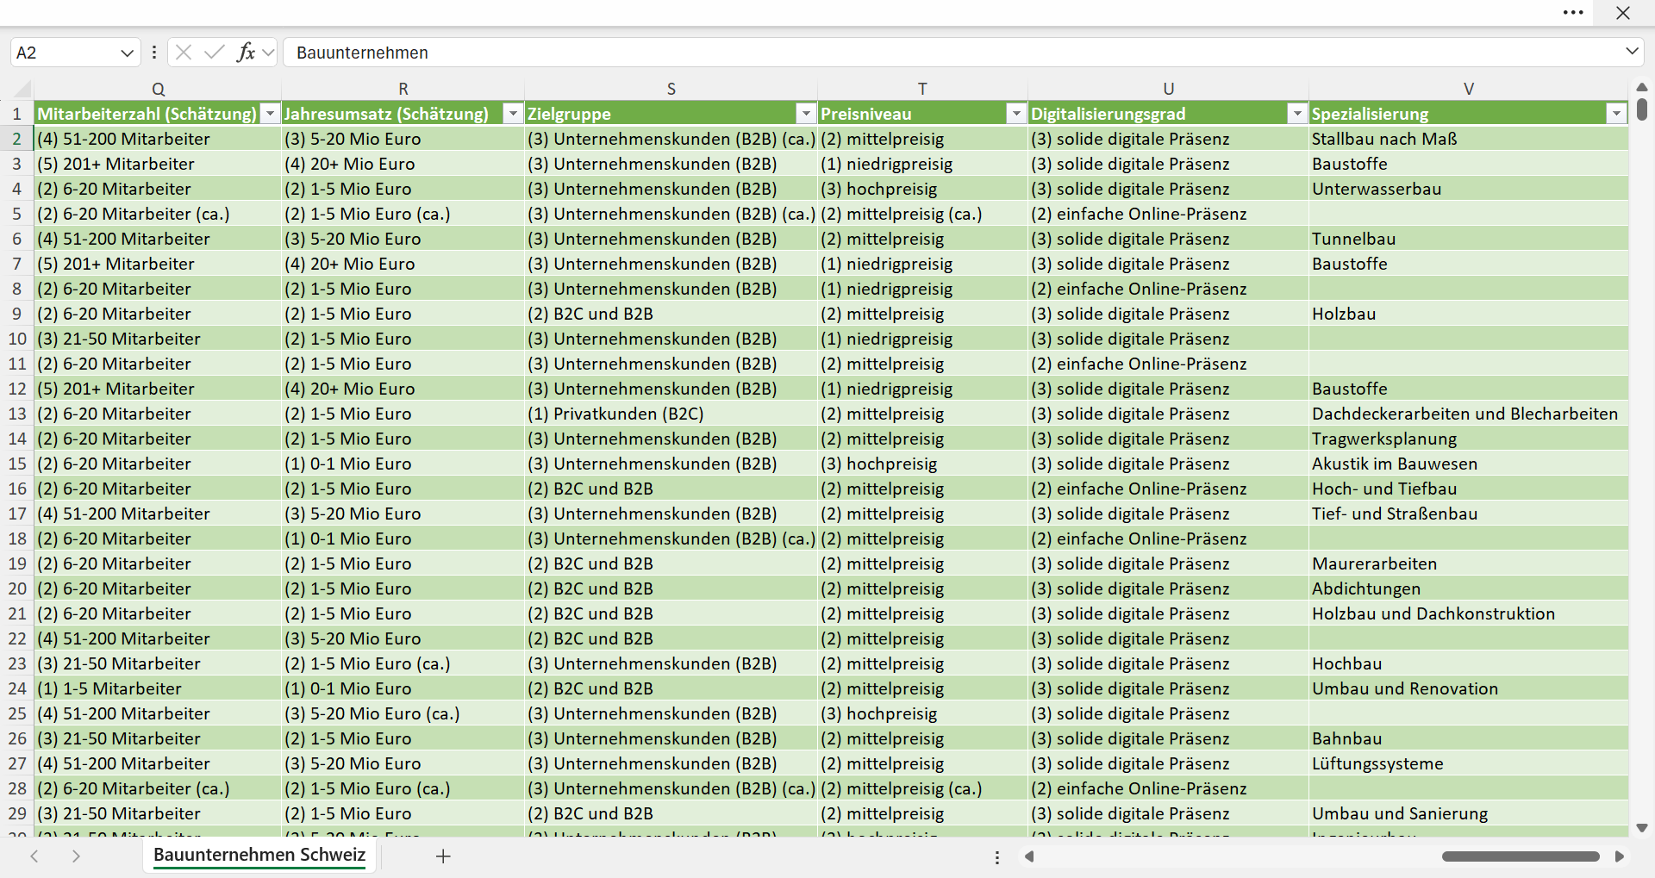The height and width of the screenshot is (878, 1655).
Task: Click the confirm entry checkmark icon
Action: click(x=214, y=53)
